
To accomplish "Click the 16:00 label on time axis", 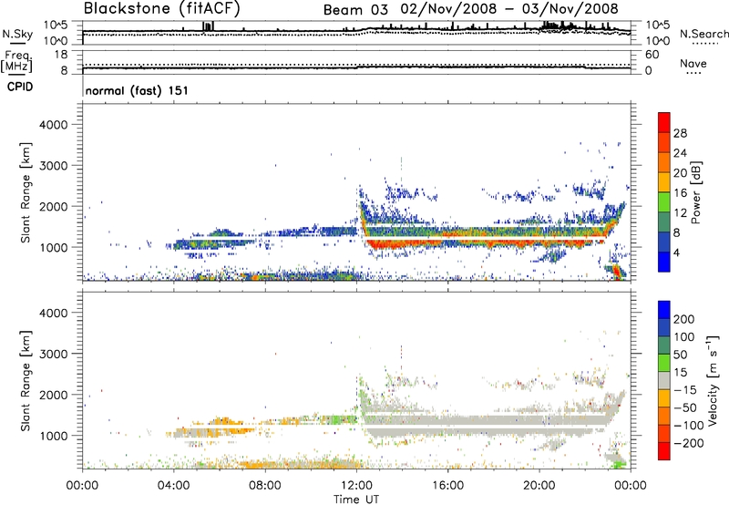I will [447, 486].
